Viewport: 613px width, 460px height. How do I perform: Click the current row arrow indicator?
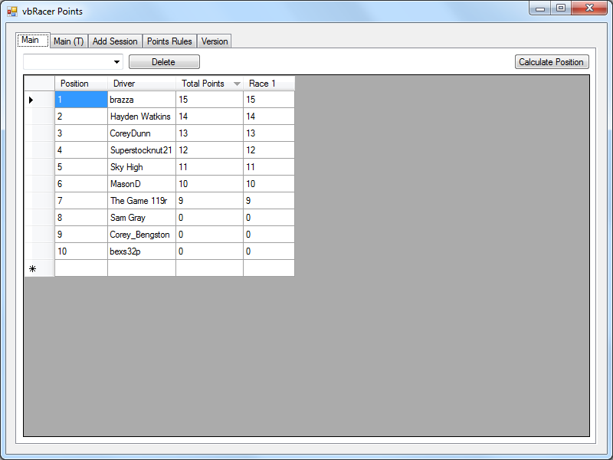(x=31, y=100)
